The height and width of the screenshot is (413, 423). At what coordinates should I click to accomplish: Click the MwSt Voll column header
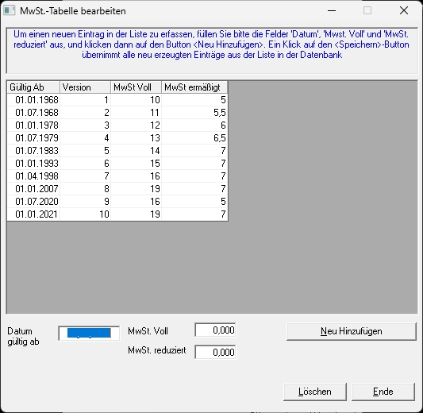(136, 87)
